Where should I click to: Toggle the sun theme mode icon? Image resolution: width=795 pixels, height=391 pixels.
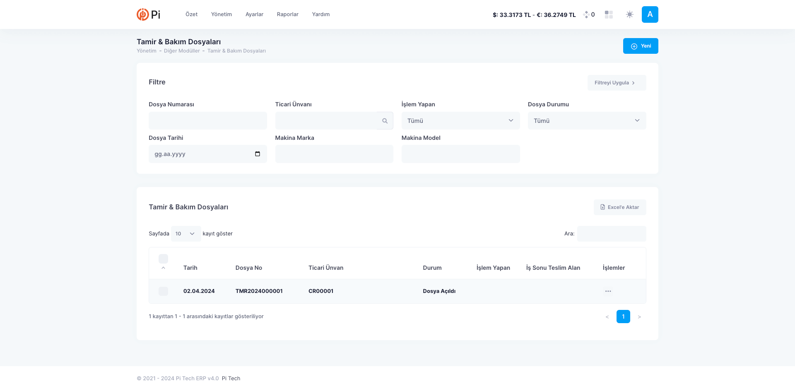point(629,14)
